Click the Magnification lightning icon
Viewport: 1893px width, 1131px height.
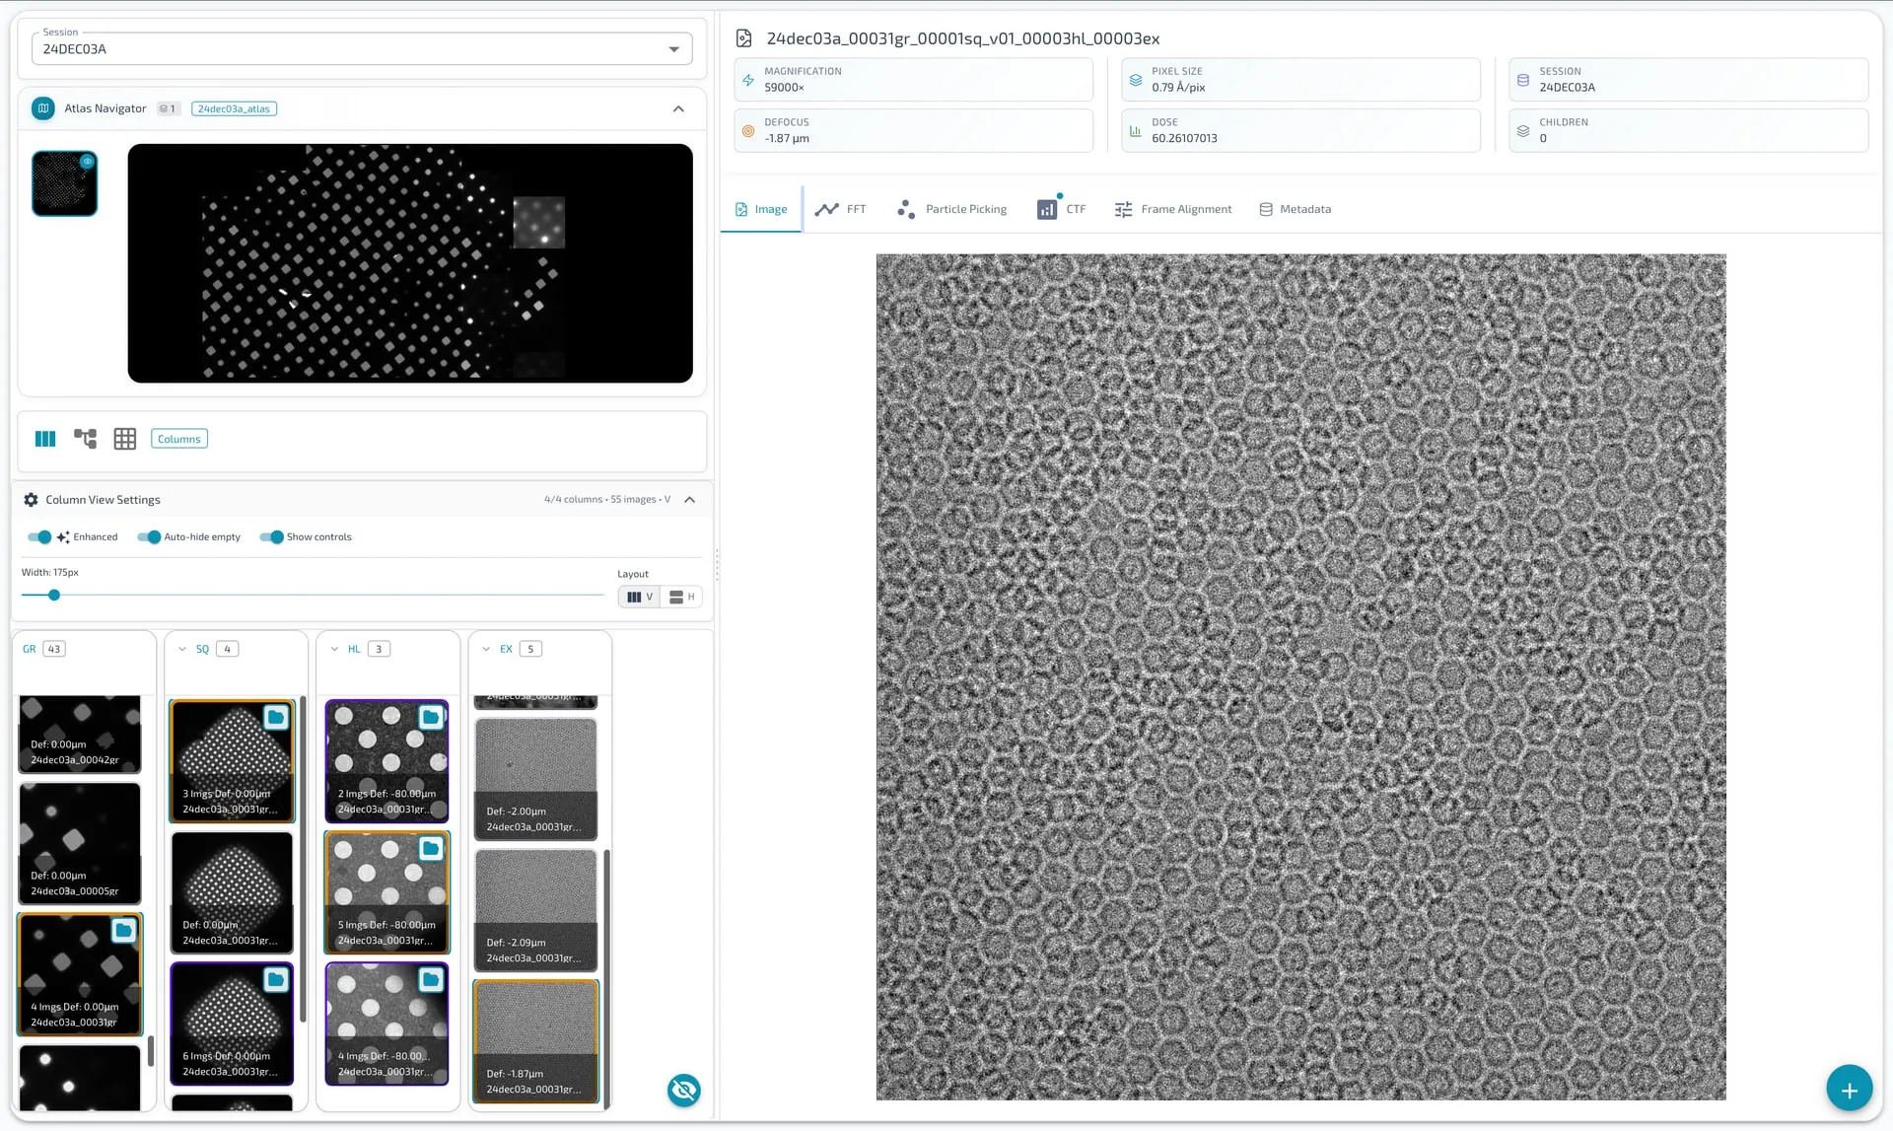coord(748,80)
